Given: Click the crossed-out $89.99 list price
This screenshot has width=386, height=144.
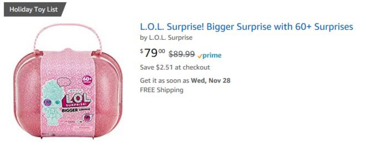Looking at the screenshot, I should click(x=181, y=54).
